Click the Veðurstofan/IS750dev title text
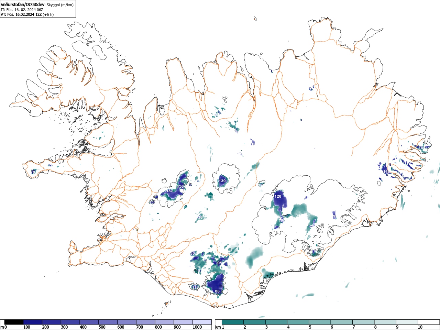 pyautogui.click(x=23, y=4)
